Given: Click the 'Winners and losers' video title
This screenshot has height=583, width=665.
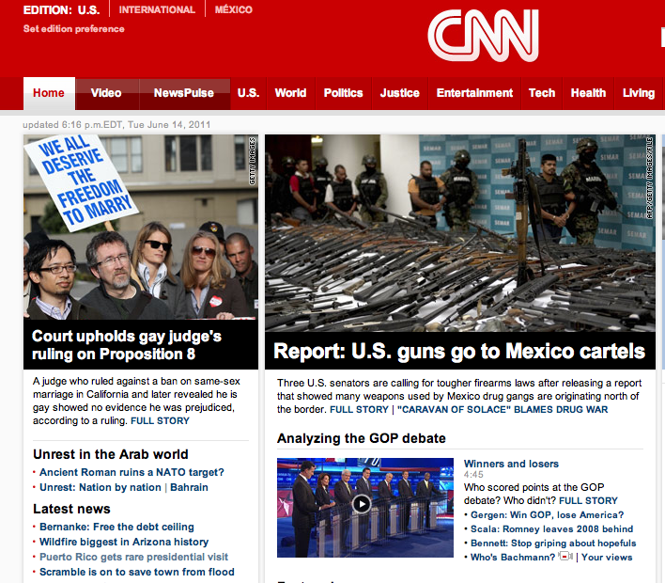Looking at the screenshot, I should 511,464.
